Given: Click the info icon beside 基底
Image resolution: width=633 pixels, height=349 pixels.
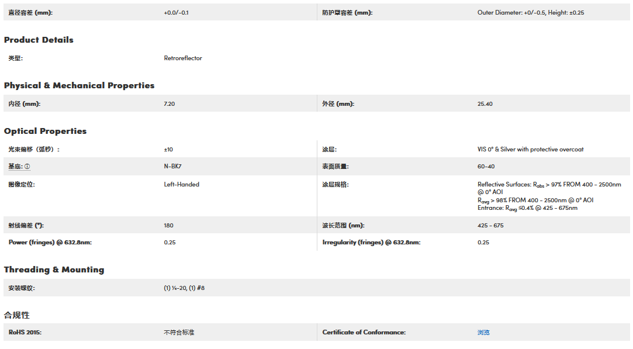Looking at the screenshot, I should pos(27,167).
